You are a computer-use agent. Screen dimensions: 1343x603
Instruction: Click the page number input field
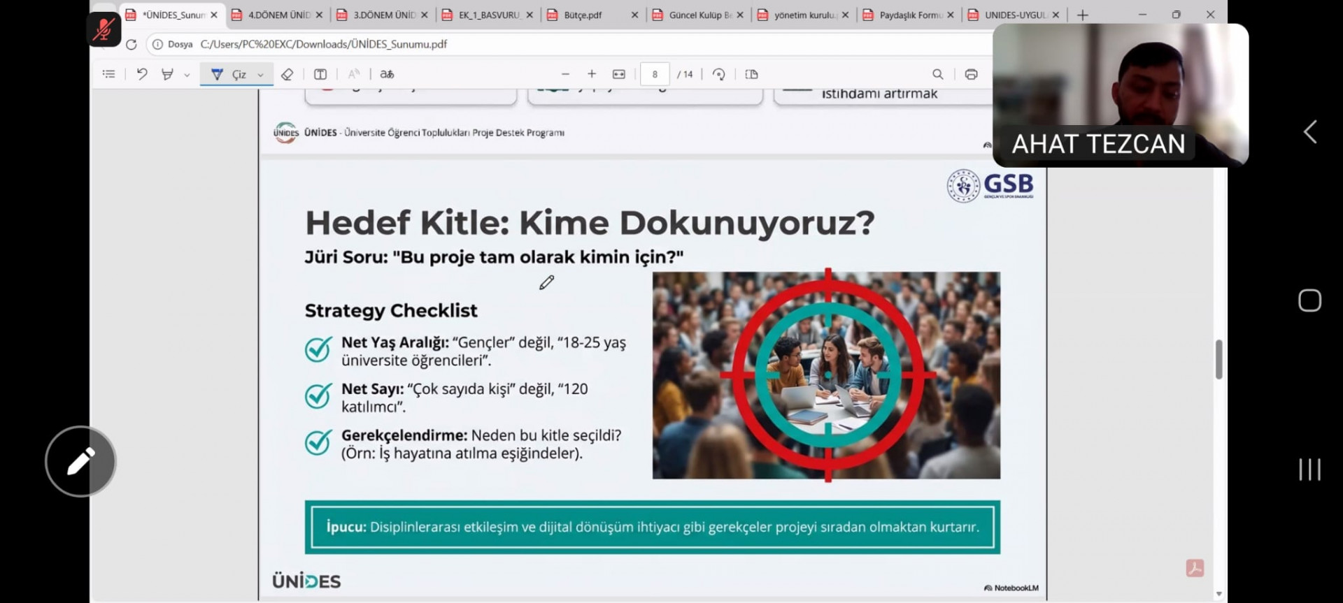[x=655, y=74]
